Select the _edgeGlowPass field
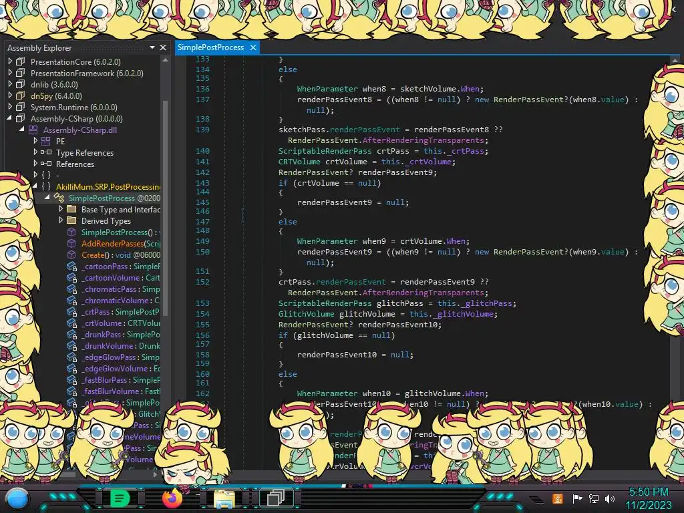Viewport: 684px width, 513px height. pyautogui.click(x=121, y=357)
